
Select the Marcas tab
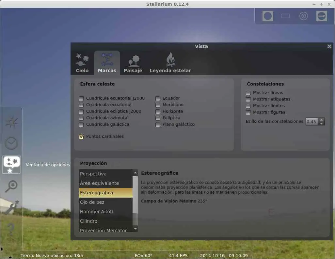[x=107, y=63]
